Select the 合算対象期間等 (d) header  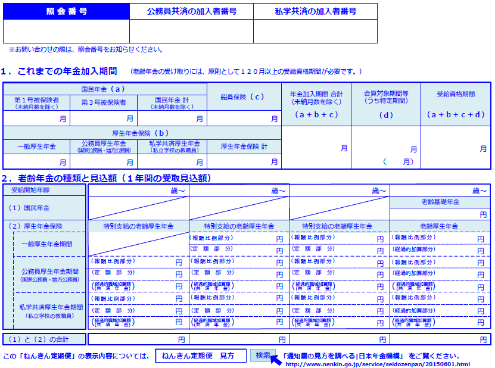(386, 104)
